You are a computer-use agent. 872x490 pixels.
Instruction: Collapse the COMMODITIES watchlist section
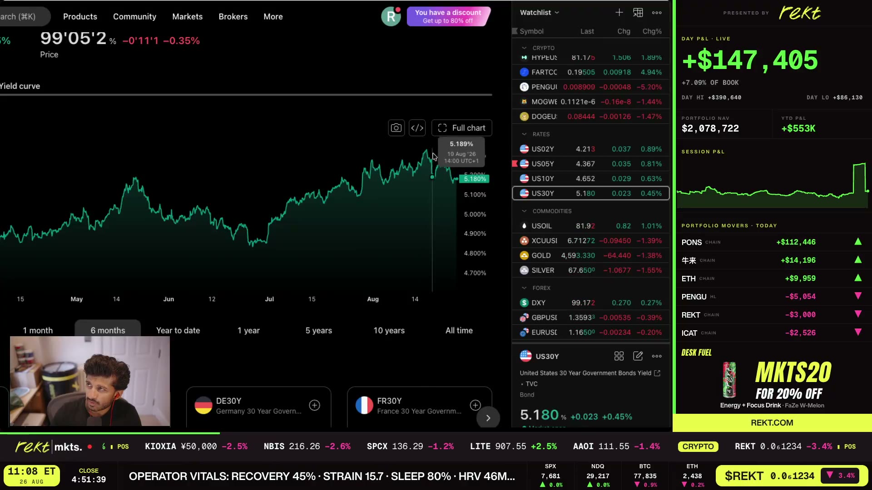pyautogui.click(x=524, y=211)
